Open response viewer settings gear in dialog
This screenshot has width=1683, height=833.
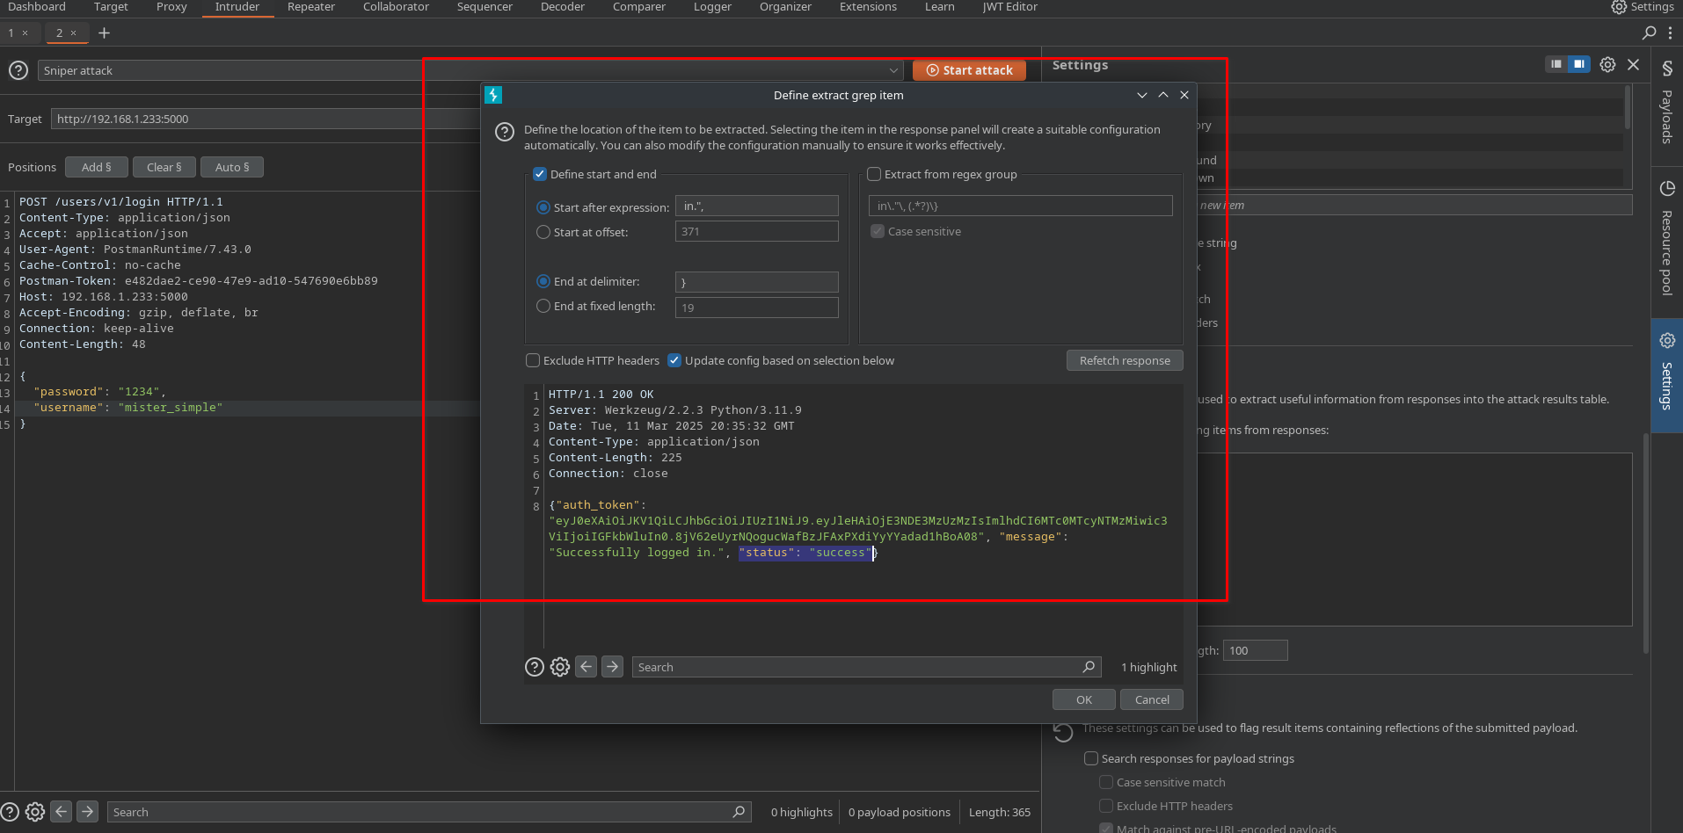click(560, 667)
